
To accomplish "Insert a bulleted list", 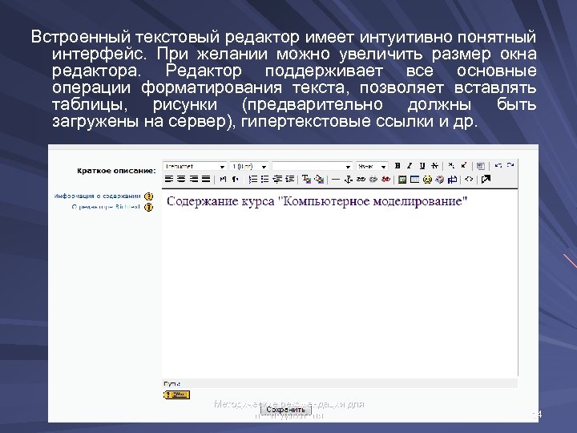I will click(265, 179).
